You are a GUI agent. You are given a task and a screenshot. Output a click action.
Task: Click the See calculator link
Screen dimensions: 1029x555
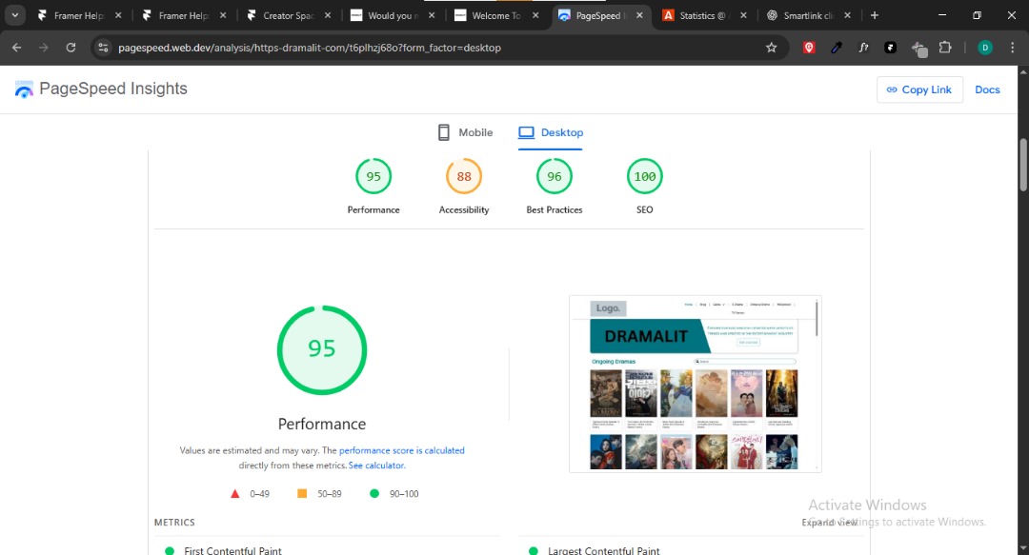pos(376,465)
